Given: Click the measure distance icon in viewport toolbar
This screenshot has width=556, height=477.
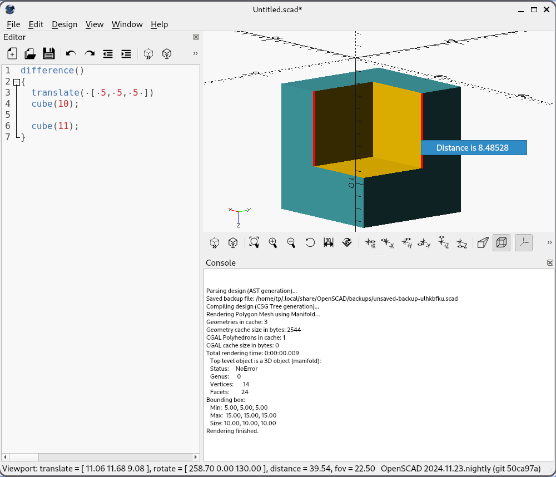Looking at the screenshot, I should coord(329,242).
